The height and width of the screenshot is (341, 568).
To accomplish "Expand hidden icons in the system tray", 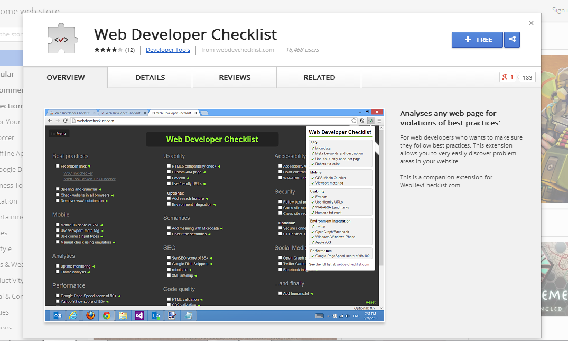I will click(328, 316).
